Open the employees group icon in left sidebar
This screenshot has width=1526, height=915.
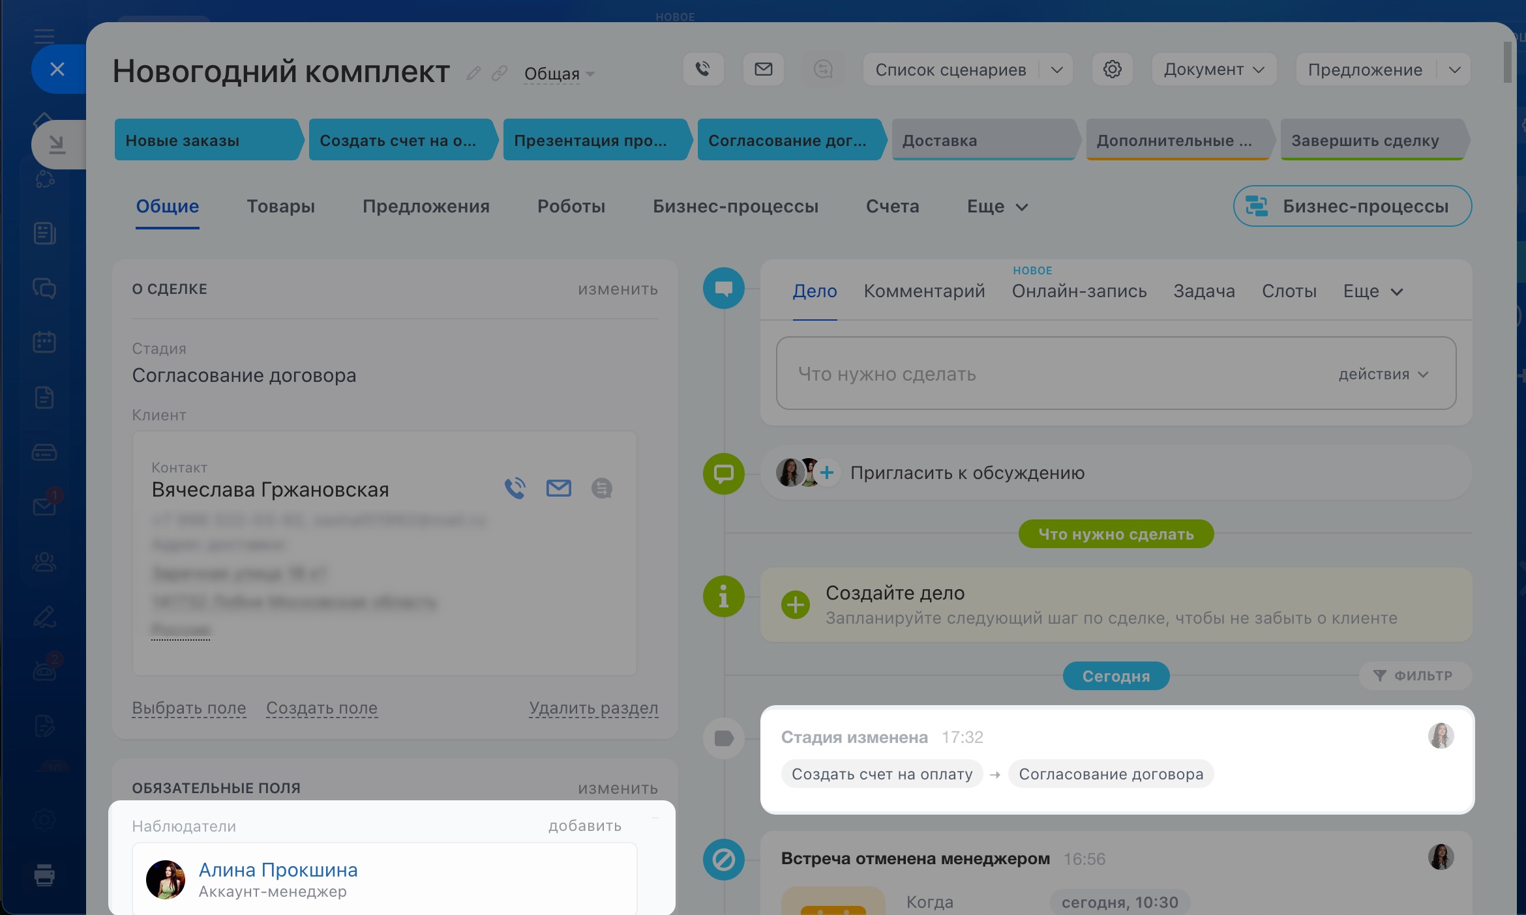[x=44, y=562]
